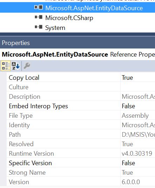Image resolution: width=155 pixels, height=188 pixels.
Task: Click the Specific Version value False
Action: point(128,163)
